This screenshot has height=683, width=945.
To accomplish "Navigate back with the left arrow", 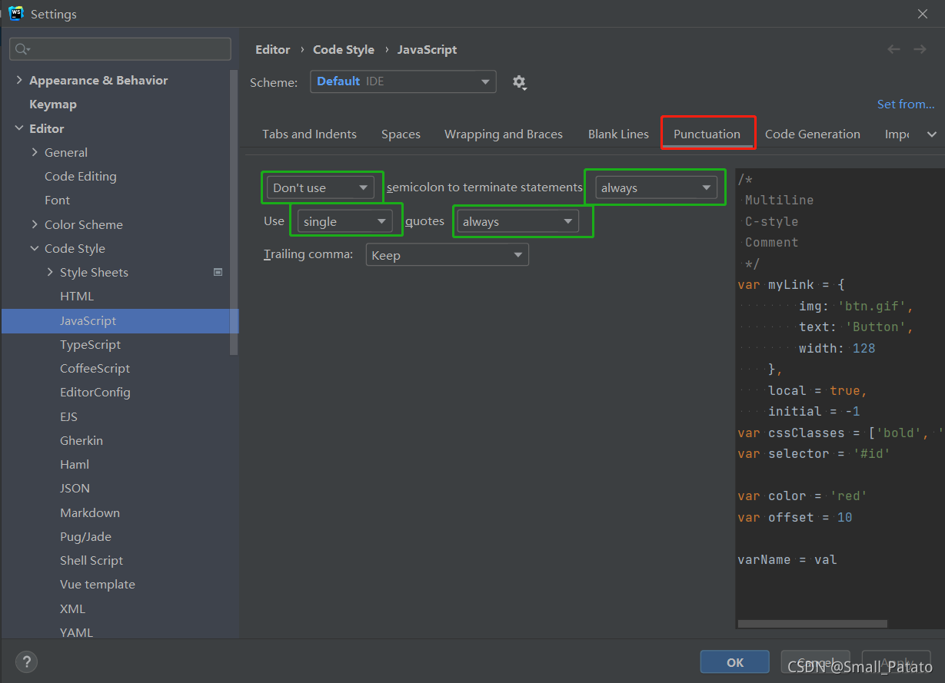I will pos(893,49).
